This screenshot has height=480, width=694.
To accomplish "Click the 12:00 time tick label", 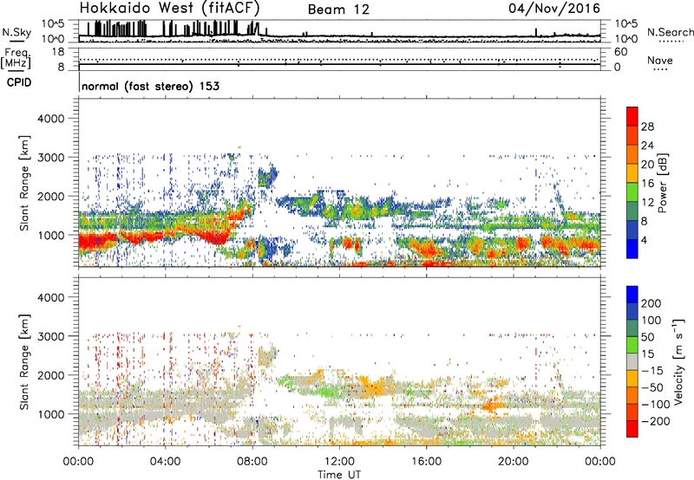I will tap(339, 462).
